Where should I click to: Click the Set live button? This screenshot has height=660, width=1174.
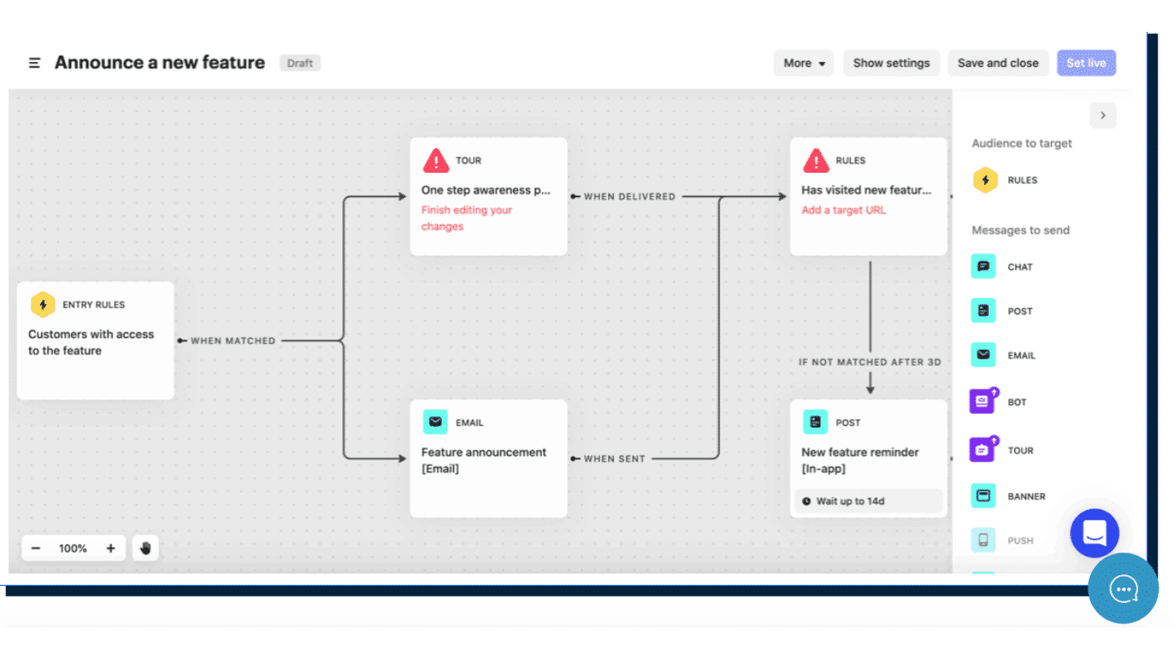[1087, 63]
